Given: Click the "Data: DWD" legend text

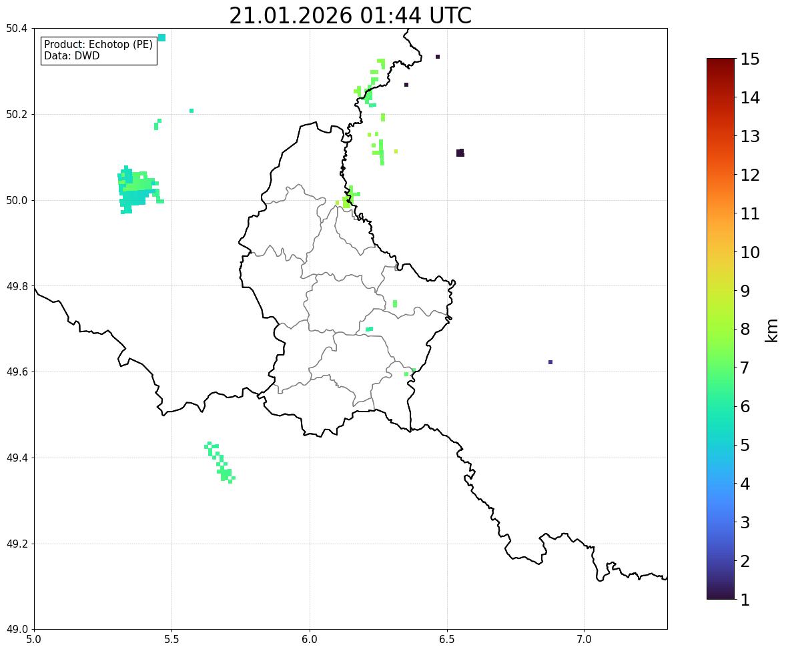Looking at the screenshot, I should [x=71, y=55].
